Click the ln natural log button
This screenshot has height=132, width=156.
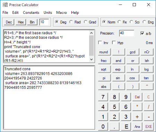[x=133, y=69]
